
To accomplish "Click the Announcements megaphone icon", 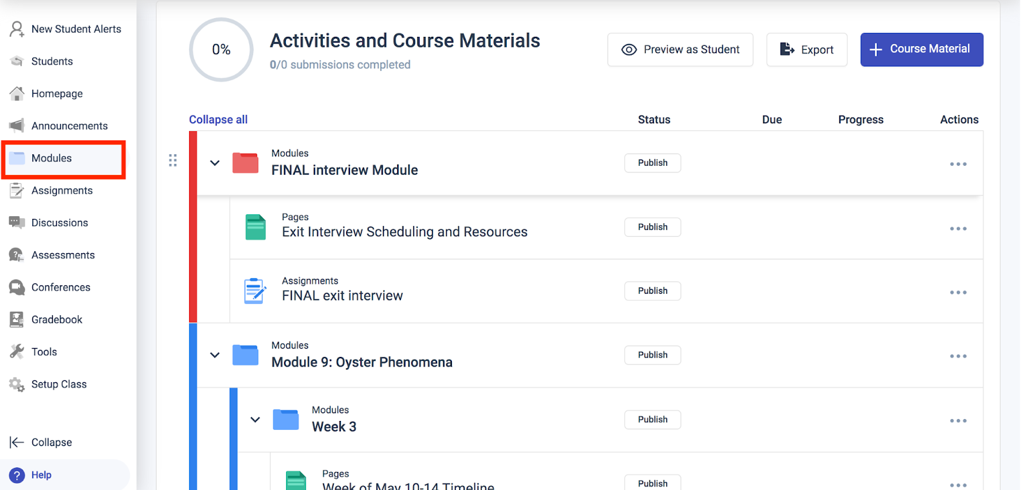I will coord(17,125).
